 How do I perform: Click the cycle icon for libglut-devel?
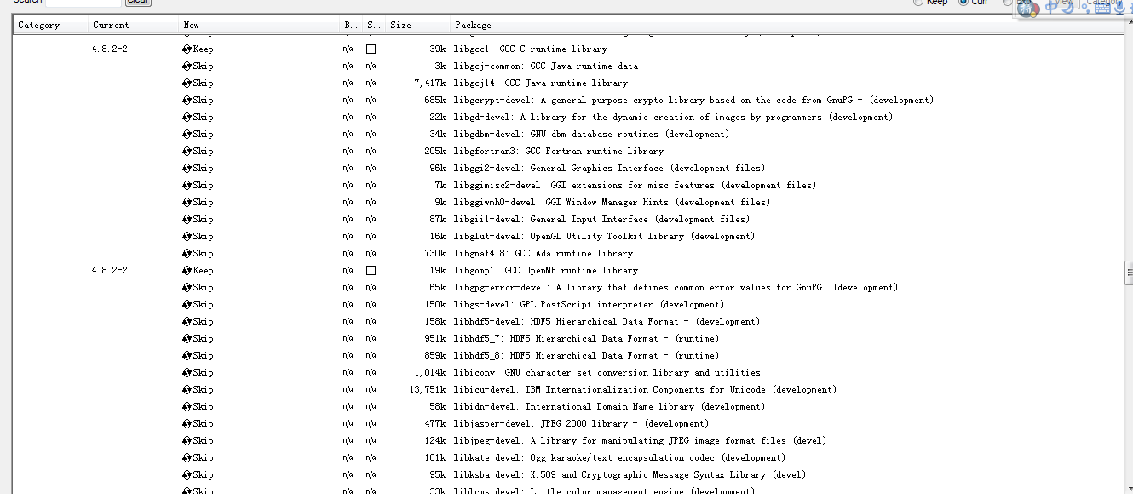point(187,237)
